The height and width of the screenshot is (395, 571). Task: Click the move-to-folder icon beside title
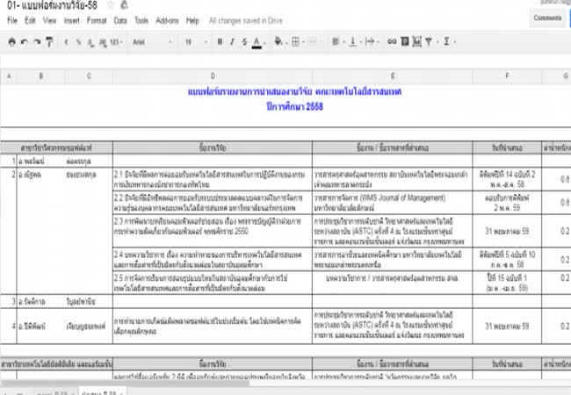124,5
